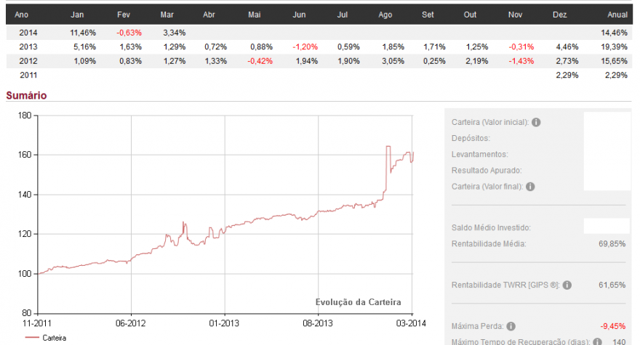Open info icon next to Rentabilidade TWRR
The width and height of the screenshot is (640, 345).
click(x=567, y=285)
